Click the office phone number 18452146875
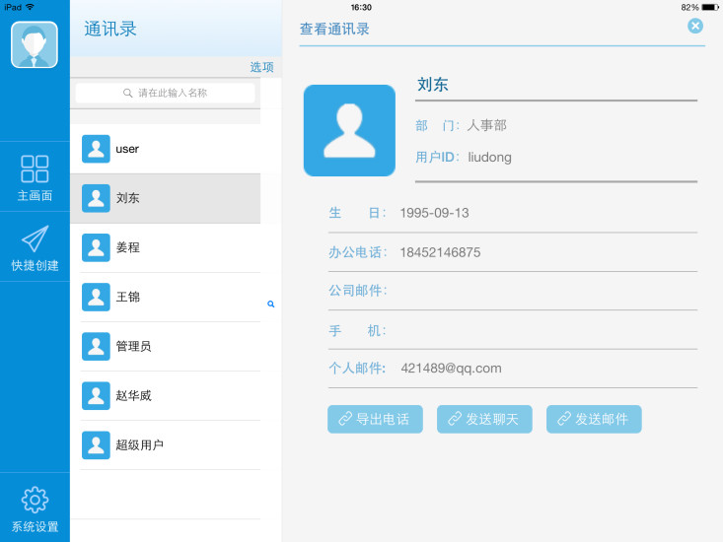Viewport: 723px width, 542px height. 440,252
